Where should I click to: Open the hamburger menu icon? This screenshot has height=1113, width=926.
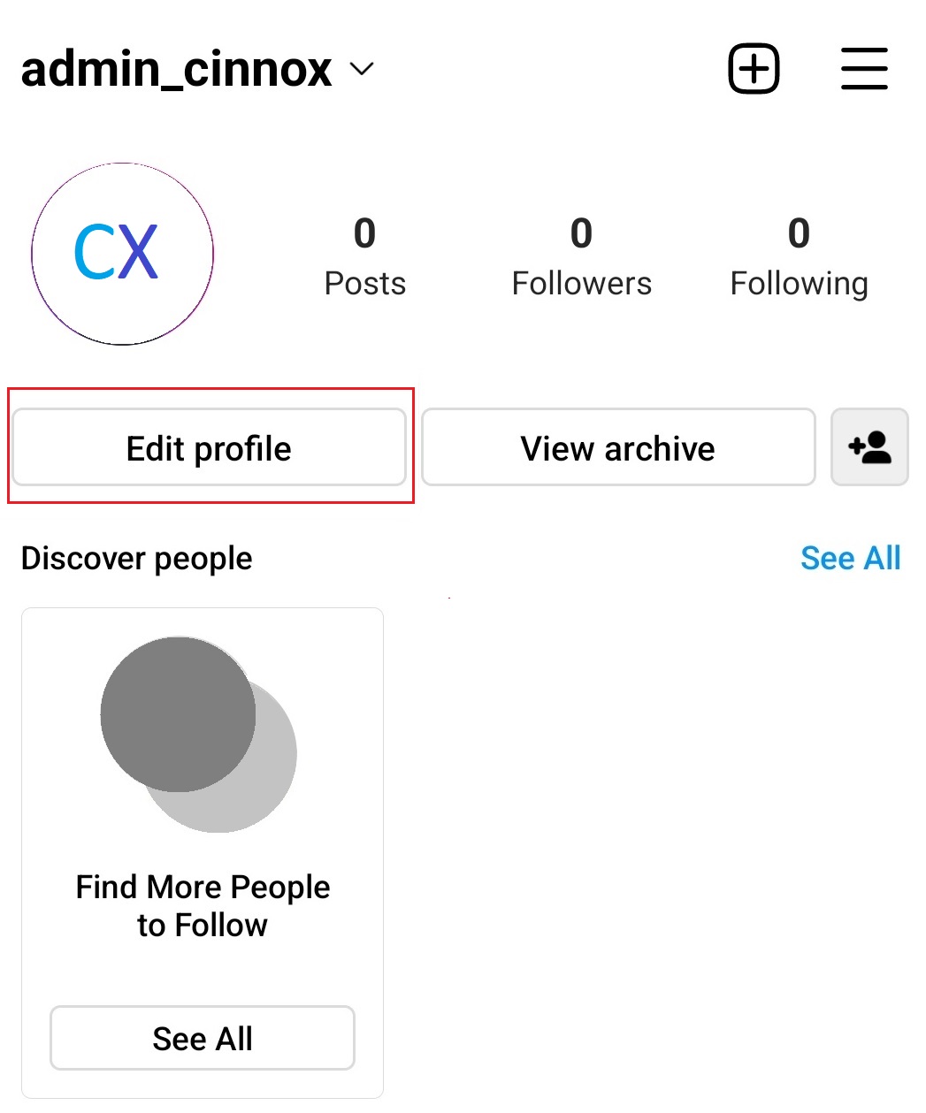click(864, 68)
